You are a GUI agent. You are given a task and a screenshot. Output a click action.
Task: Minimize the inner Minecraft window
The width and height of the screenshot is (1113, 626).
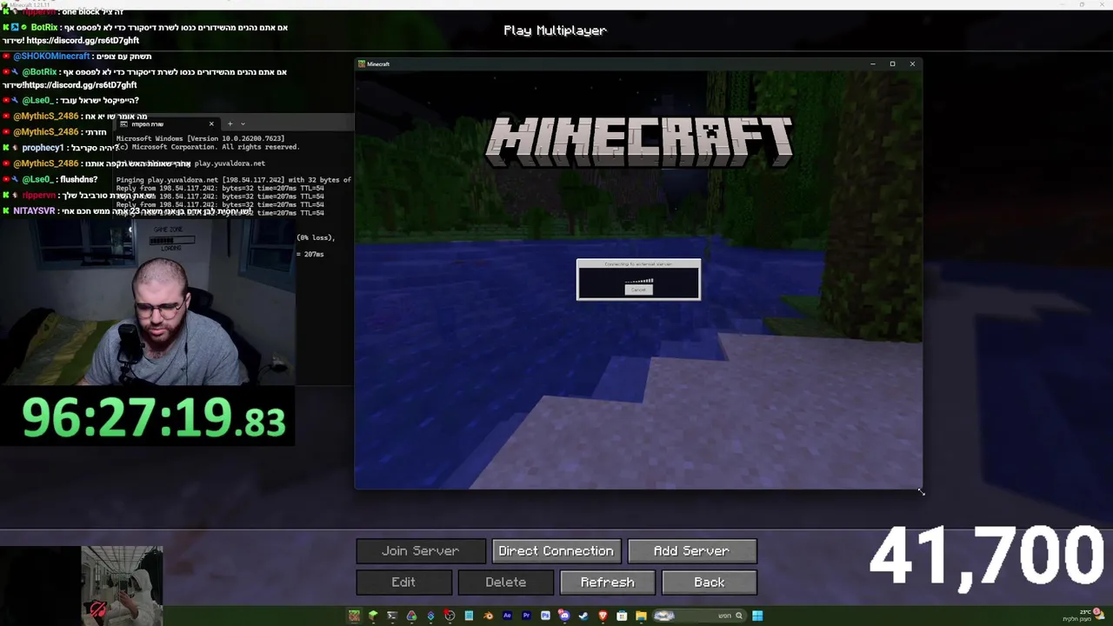point(872,63)
